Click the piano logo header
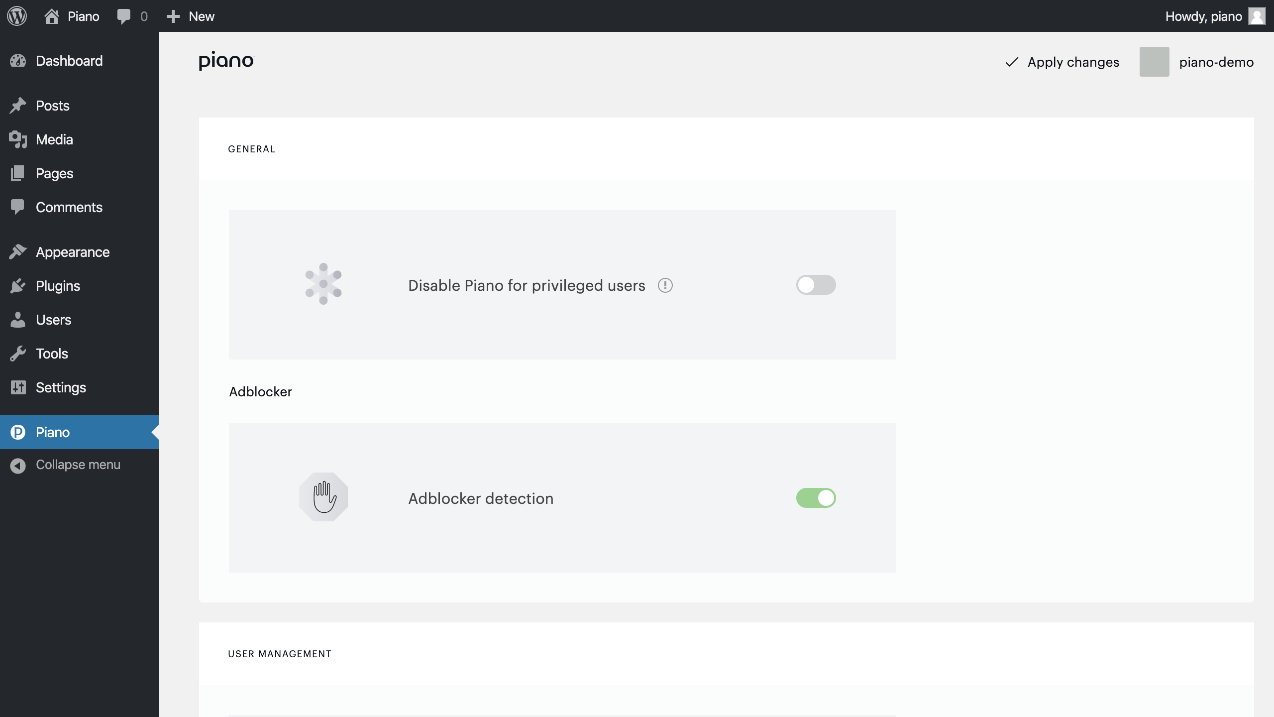The height and width of the screenshot is (717, 1274). click(x=226, y=61)
